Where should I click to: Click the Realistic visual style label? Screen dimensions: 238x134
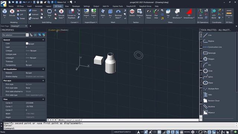[64, 30]
